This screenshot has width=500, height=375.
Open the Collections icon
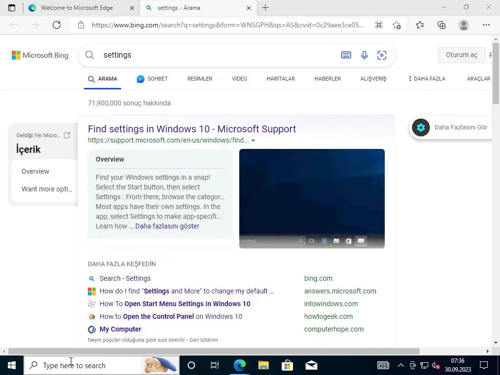[441, 25]
